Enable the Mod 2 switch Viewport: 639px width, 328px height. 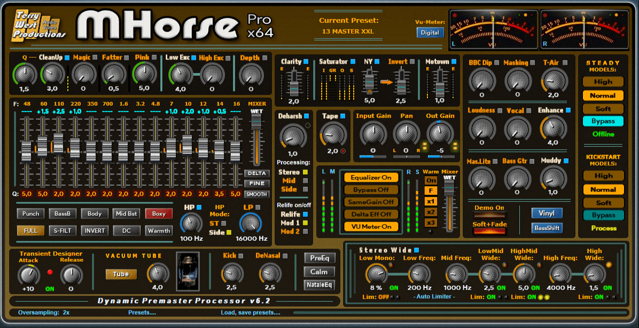pos(305,231)
